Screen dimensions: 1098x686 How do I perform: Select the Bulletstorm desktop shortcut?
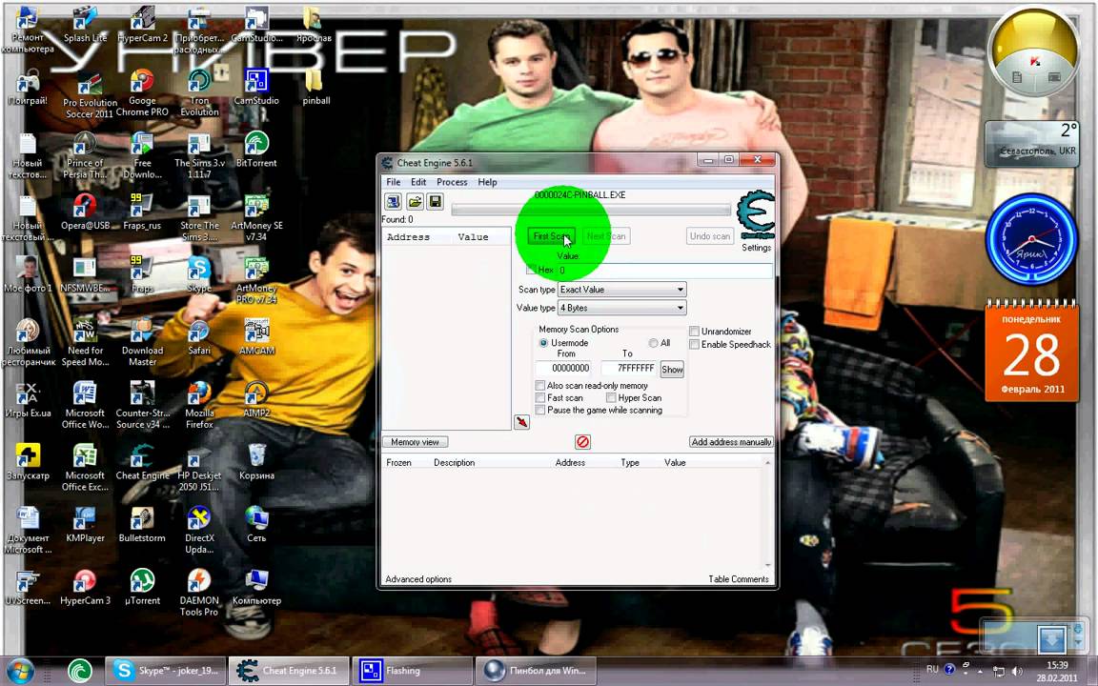(x=142, y=525)
